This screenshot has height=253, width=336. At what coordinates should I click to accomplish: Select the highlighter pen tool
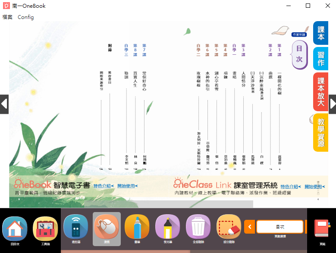coord(168,227)
